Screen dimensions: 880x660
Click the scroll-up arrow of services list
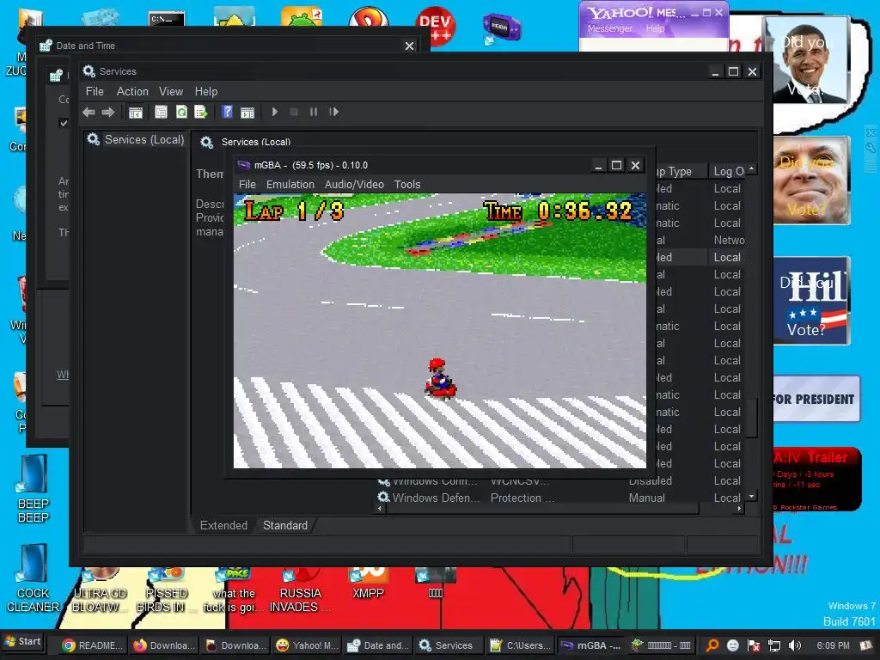coord(751,169)
